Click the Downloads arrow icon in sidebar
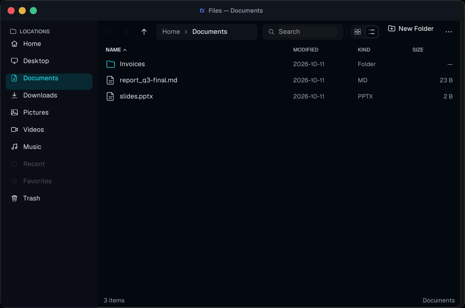The height and width of the screenshot is (308, 465). pos(14,95)
